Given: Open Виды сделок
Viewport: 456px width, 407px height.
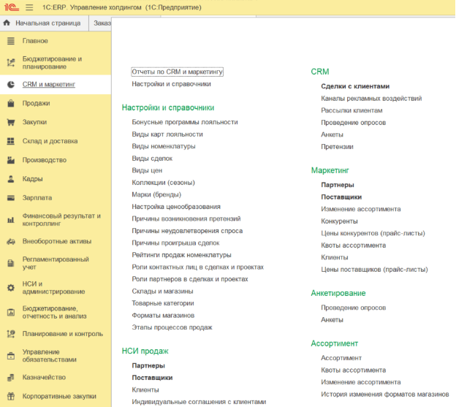Looking at the screenshot, I should pos(152,159).
